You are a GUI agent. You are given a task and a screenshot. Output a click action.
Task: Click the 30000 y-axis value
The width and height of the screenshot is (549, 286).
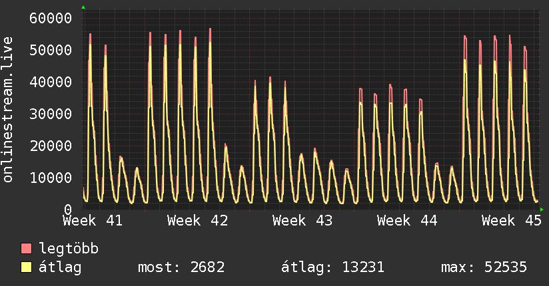(51, 114)
